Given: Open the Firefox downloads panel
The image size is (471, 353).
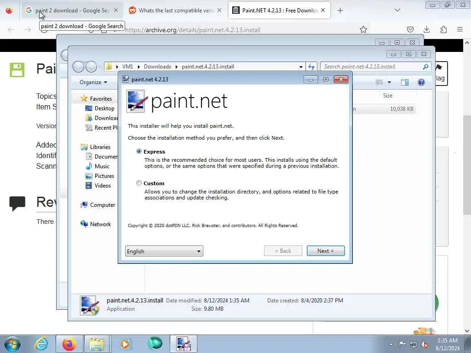Looking at the screenshot, I should tap(426, 29).
